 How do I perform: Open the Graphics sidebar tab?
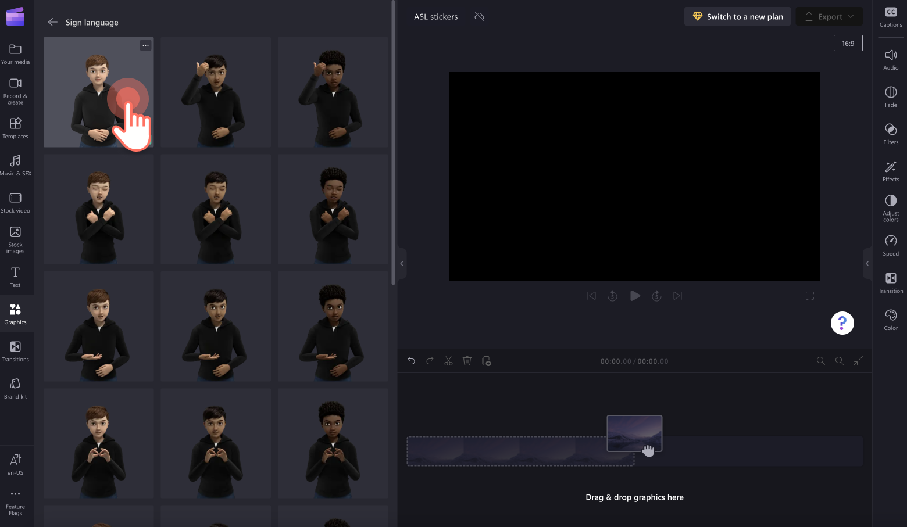pos(16,314)
